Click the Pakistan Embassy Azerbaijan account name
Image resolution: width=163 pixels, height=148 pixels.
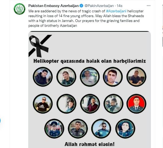(x=53, y=6)
